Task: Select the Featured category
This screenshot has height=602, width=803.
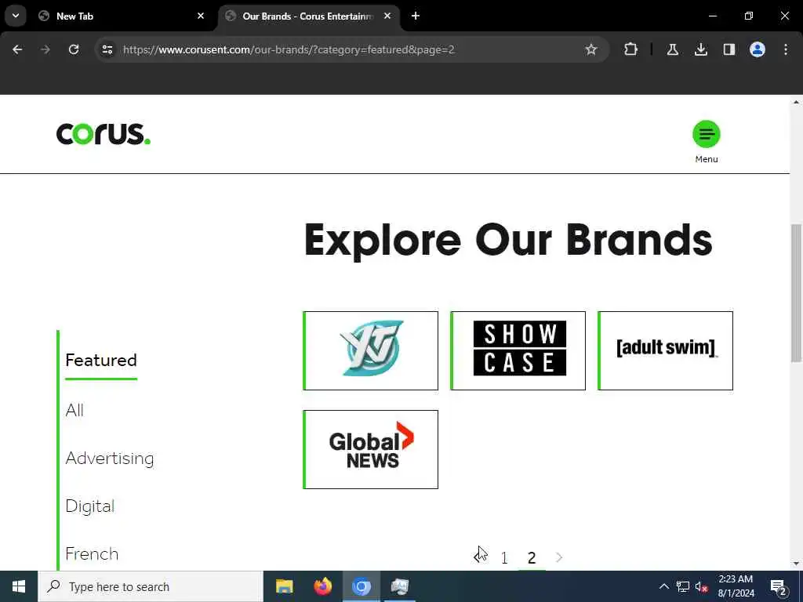Action: coord(101,361)
